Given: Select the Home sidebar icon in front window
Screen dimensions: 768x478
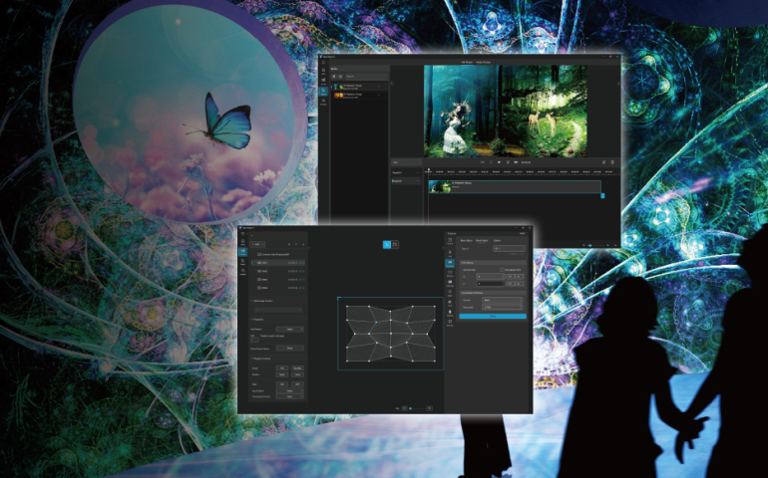Looking at the screenshot, I should coord(243,242).
